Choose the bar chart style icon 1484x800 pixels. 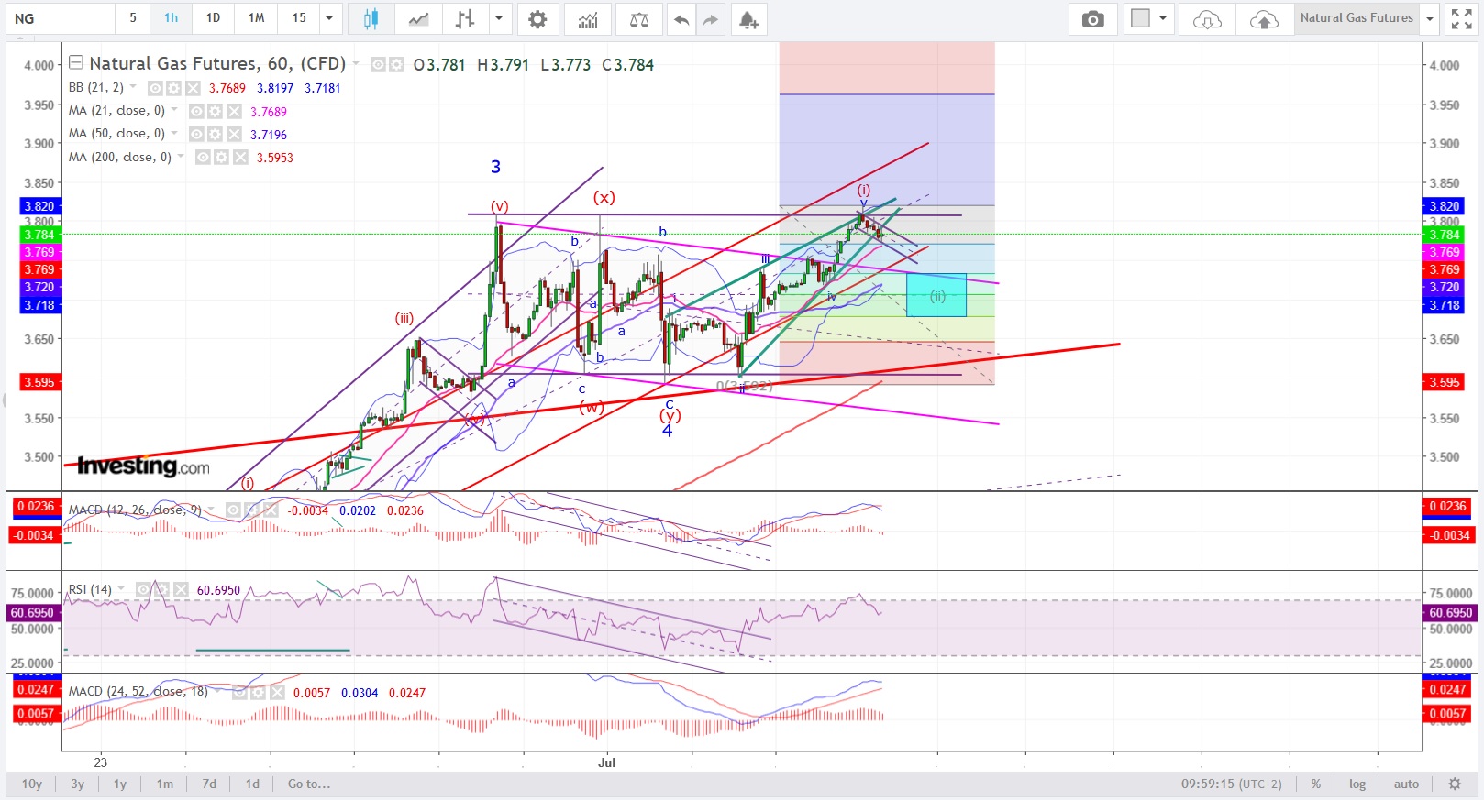tap(465, 19)
